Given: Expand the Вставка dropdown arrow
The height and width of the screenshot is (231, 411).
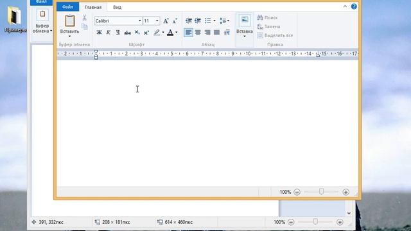Looking at the screenshot, I should click(245, 37).
